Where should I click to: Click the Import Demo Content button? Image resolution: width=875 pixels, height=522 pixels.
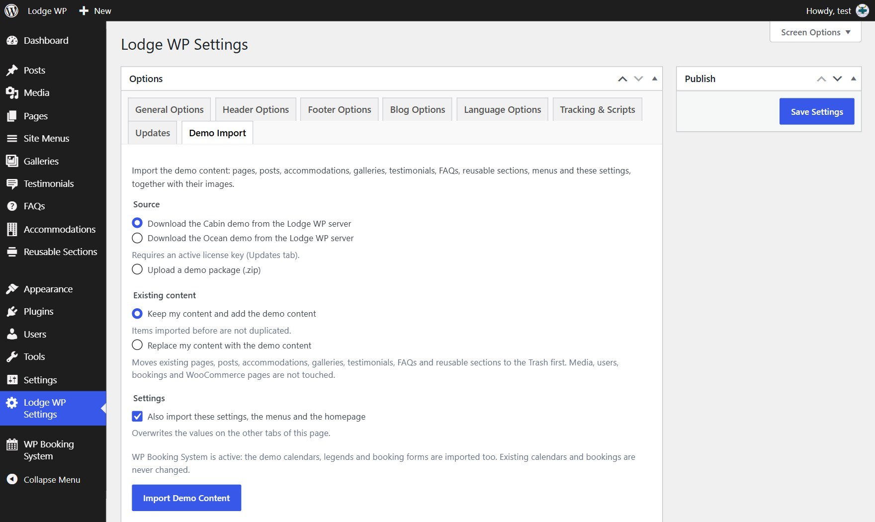pos(186,498)
